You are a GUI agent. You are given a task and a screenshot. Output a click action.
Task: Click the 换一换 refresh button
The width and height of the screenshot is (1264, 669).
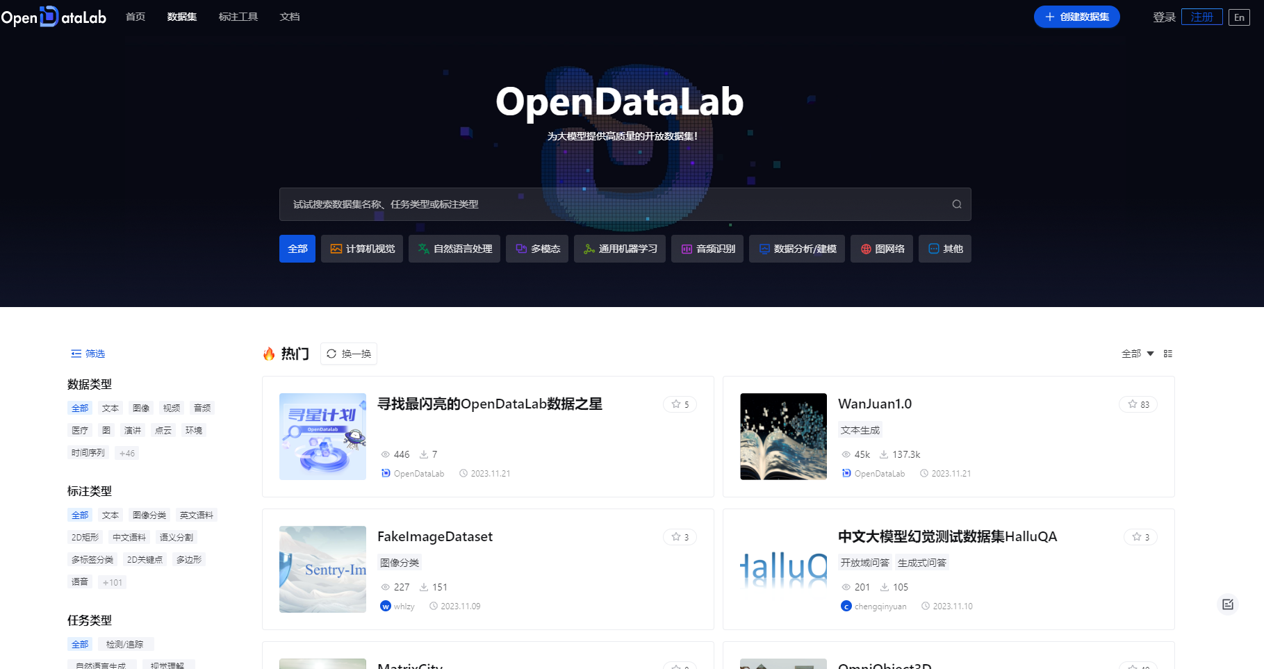[349, 354]
